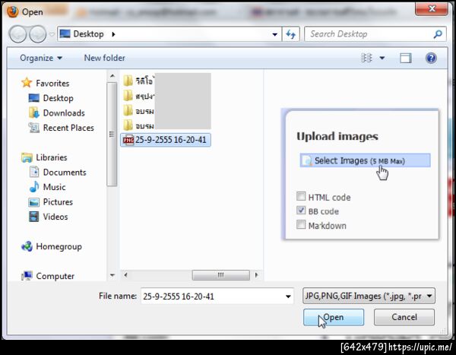This screenshot has height=355, width=456.
Task: Click the sidebar scroll down arrow
Action: 112,275
